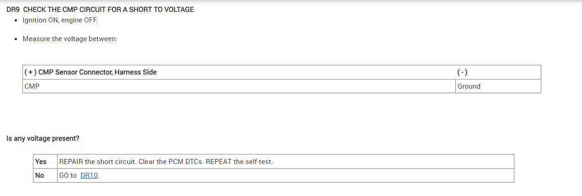Click the 'GO to' text in No row
Image resolution: width=582 pixels, height=196 pixels.
coord(68,175)
